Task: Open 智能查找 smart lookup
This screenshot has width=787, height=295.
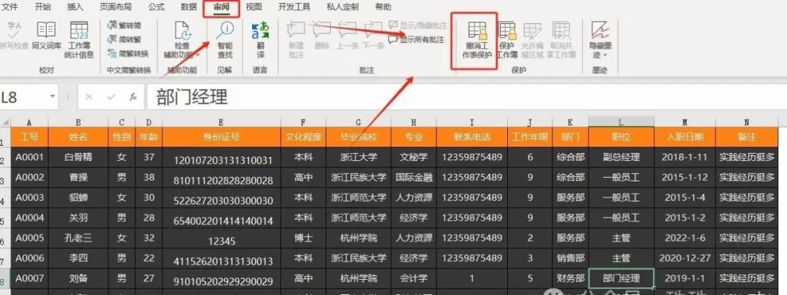Action: [x=224, y=40]
